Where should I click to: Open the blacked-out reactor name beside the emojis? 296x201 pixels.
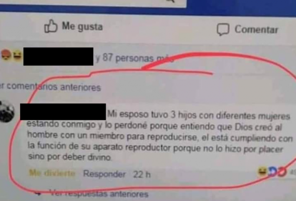coord(58,56)
